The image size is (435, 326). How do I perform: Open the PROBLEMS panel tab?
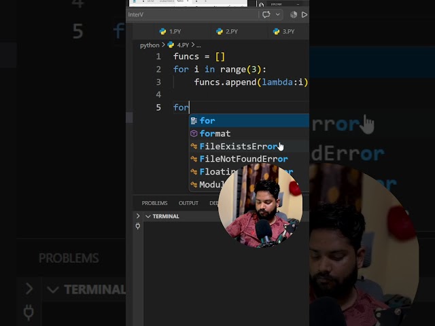pos(154,203)
